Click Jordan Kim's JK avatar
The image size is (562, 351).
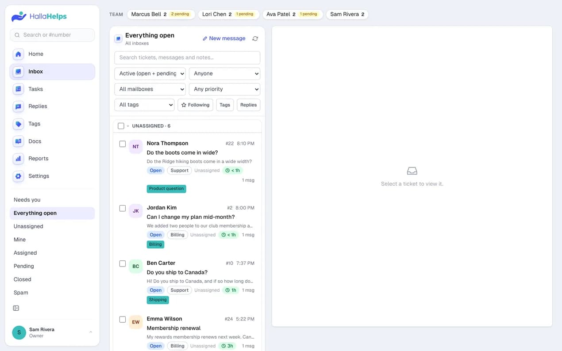[x=136, y=211]
